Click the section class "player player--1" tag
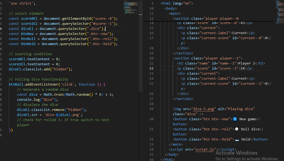The image size is (284, 161). tap(208, 58)
